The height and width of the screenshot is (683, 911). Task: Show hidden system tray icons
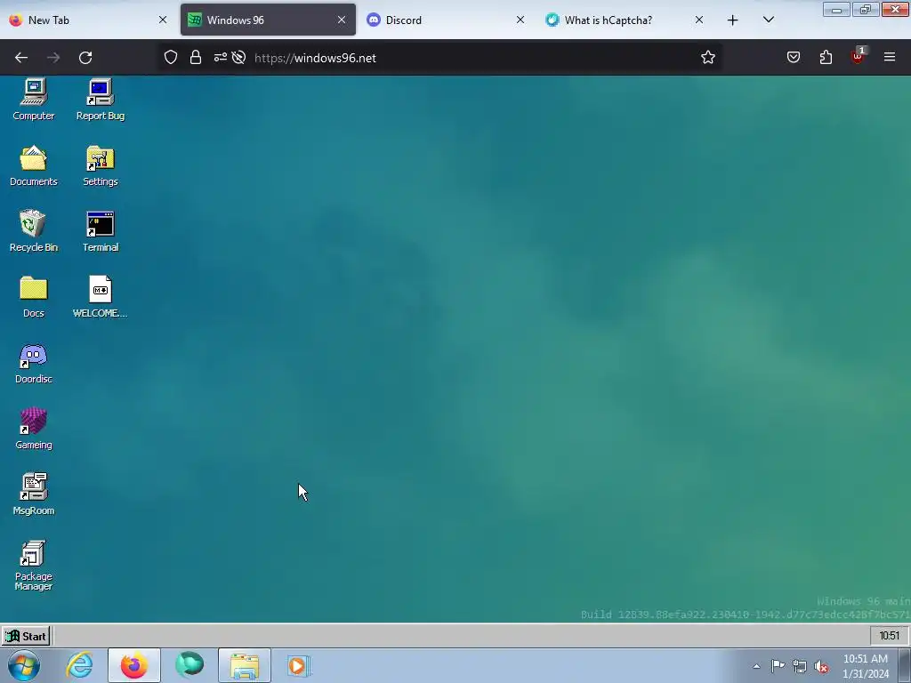(756, 666)
